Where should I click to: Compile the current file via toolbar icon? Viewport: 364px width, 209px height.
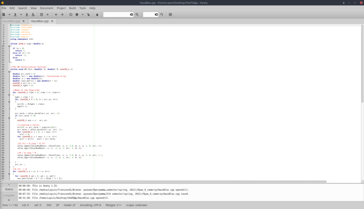pos(71,15)
